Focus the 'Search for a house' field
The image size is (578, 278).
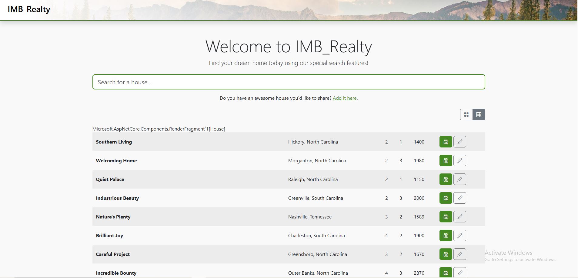[289, 82]
